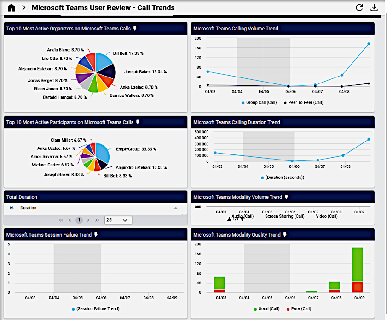Go to next page in Total Duration
387x320 pixels.
pos(88,220)
